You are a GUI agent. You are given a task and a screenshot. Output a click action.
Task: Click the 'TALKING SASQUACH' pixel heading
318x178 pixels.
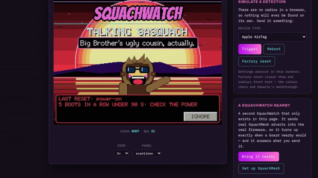(138, 32)
